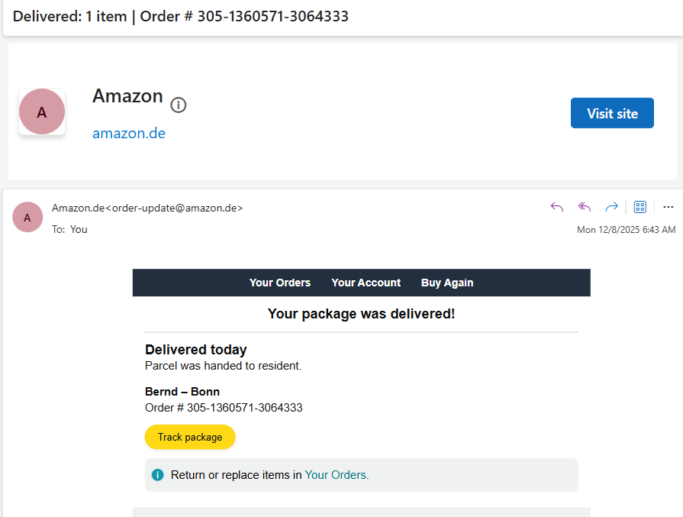Click the teal info icon in return notice
The height and width of the screenshot is (517, 683).
158,475
